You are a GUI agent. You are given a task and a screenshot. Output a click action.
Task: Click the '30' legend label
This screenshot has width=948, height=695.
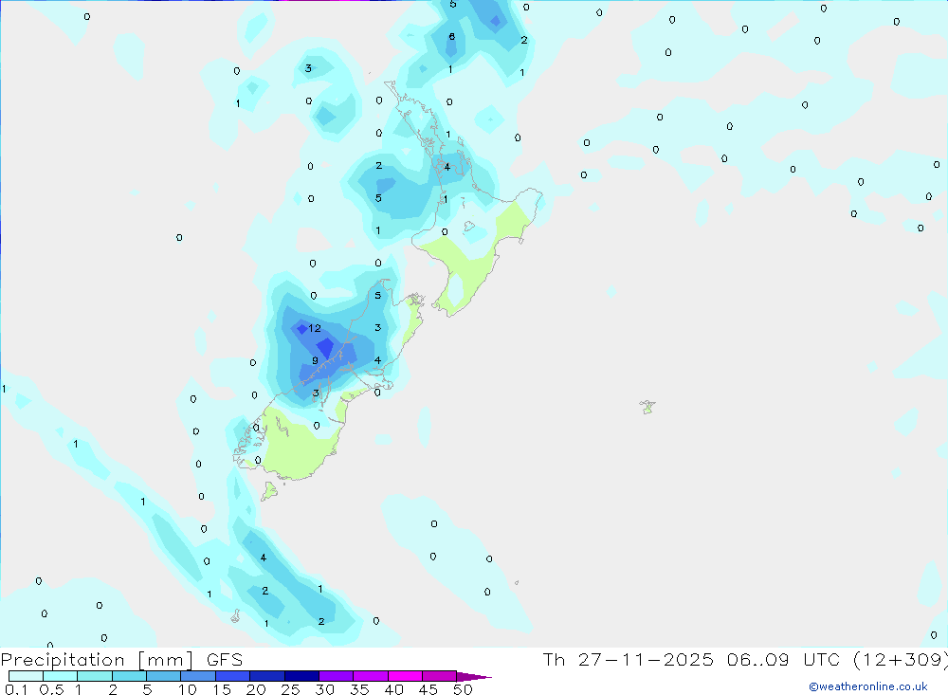[x=325, y=689]
